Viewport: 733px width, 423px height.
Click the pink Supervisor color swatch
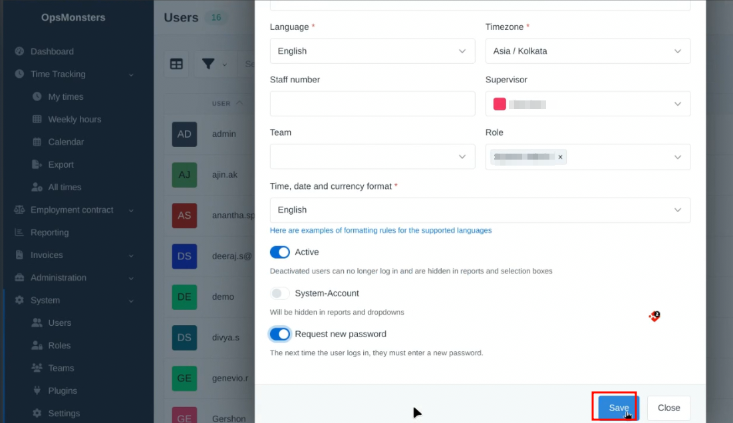click(x=500, y=104)
